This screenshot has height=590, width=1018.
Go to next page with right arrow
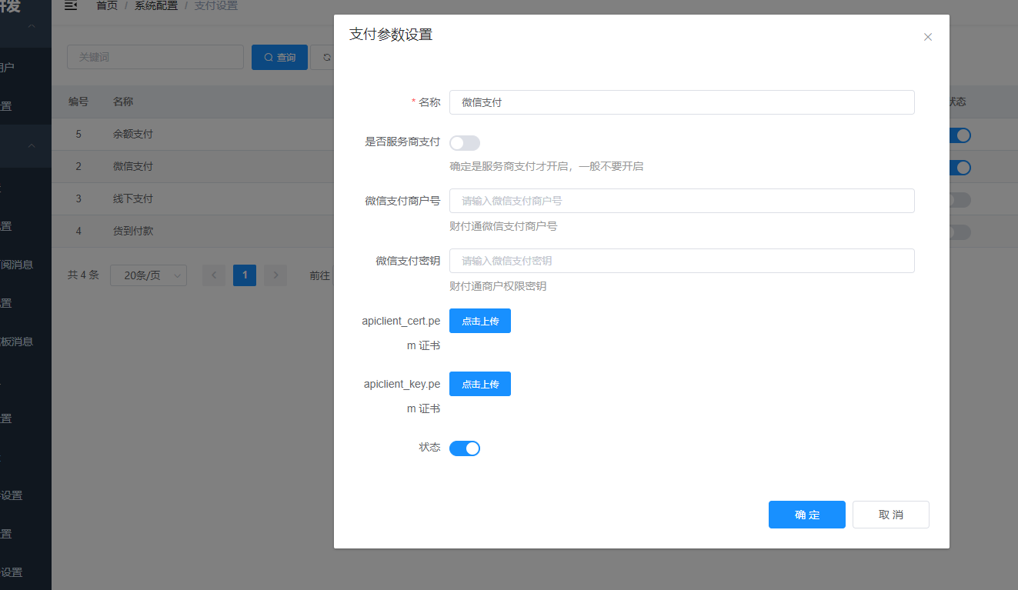275,275
